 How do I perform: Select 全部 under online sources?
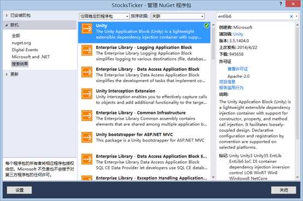[16, 35]
